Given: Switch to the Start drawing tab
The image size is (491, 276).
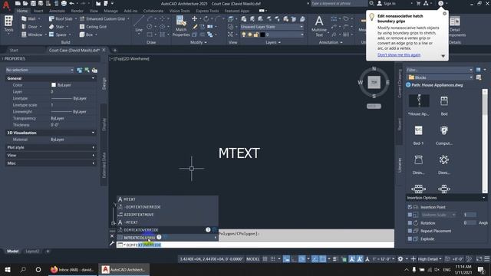Looking at the screenshot, I should pyautogui.click(x=14, y=50).
